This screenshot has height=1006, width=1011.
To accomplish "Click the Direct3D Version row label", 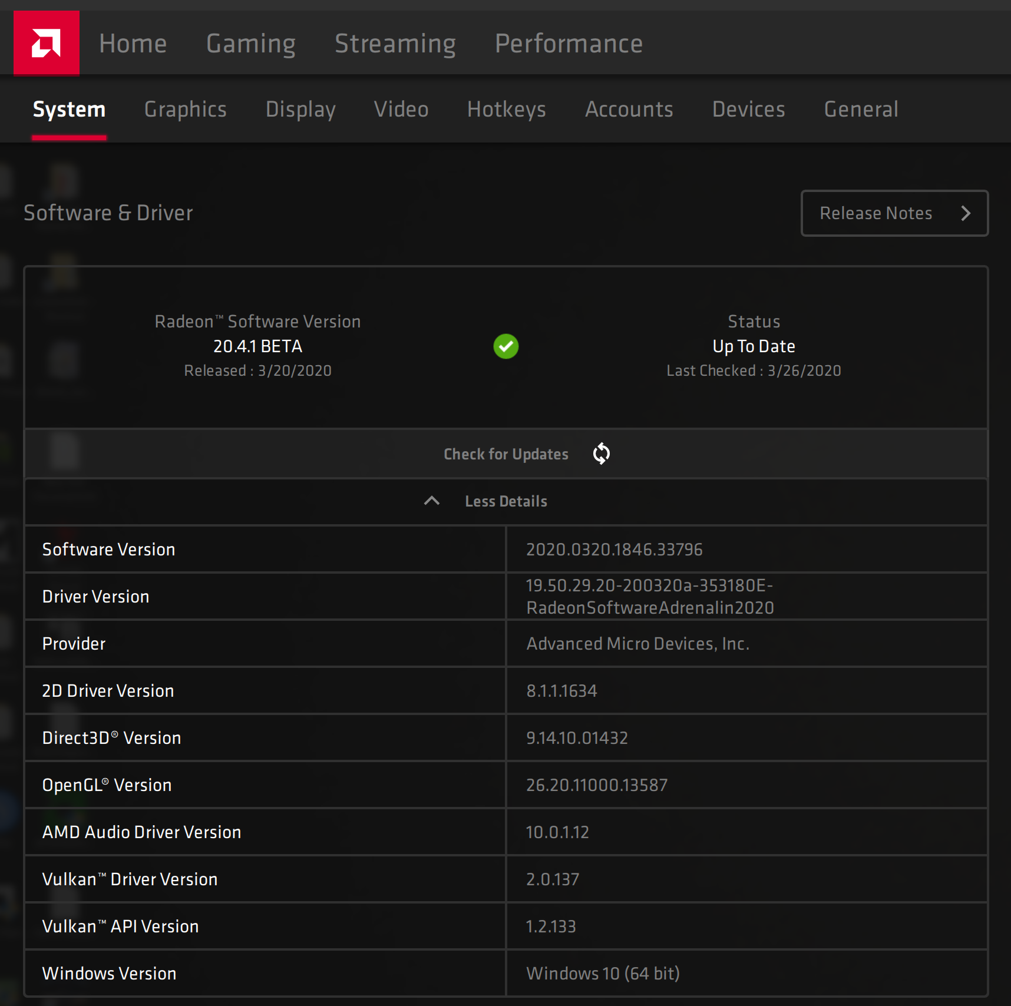I will (x=111, y=738).
